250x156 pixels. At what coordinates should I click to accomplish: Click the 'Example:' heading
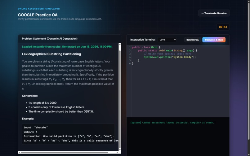click(x=28, y=119)
